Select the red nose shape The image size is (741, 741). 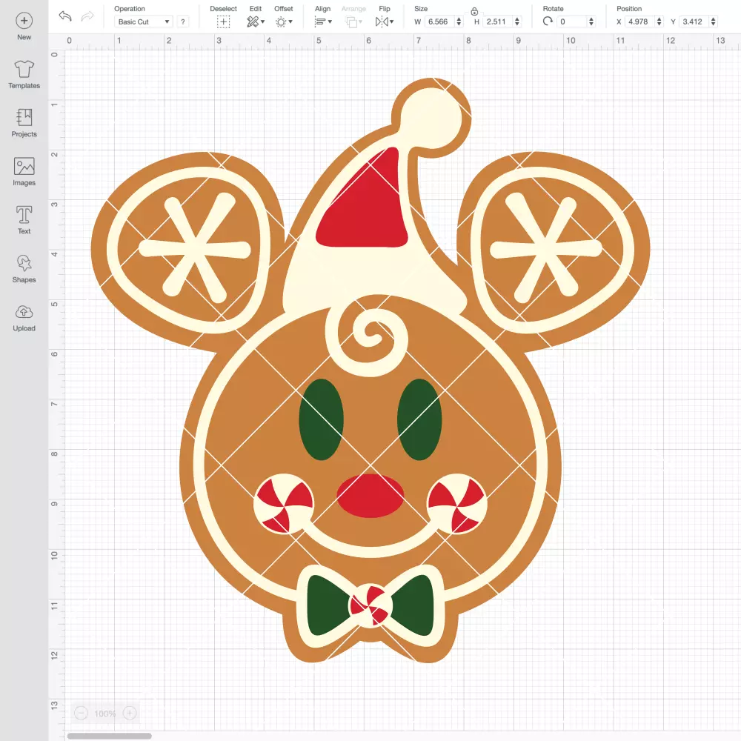point(370,496)
